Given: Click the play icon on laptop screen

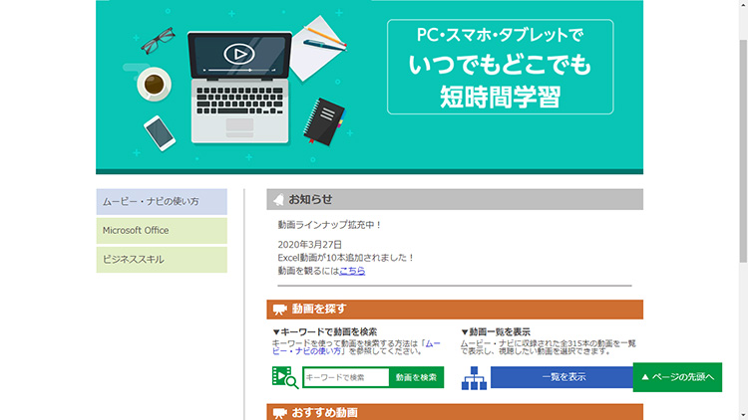Looking at the screenshot, I should click(238, 53).
